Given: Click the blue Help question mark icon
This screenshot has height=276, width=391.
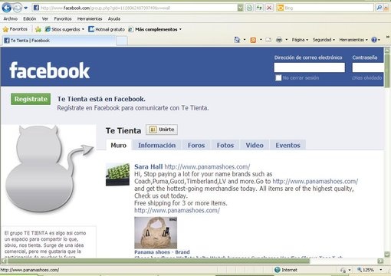Looking at the screenshot, I should [x=374, y=40].
